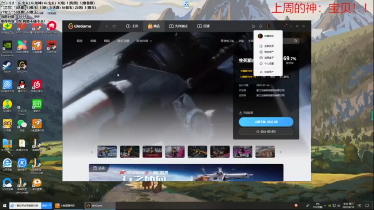374x210 pixels.
Task: Open the folder icon in WeGame header
Action: tap(253, 26)
